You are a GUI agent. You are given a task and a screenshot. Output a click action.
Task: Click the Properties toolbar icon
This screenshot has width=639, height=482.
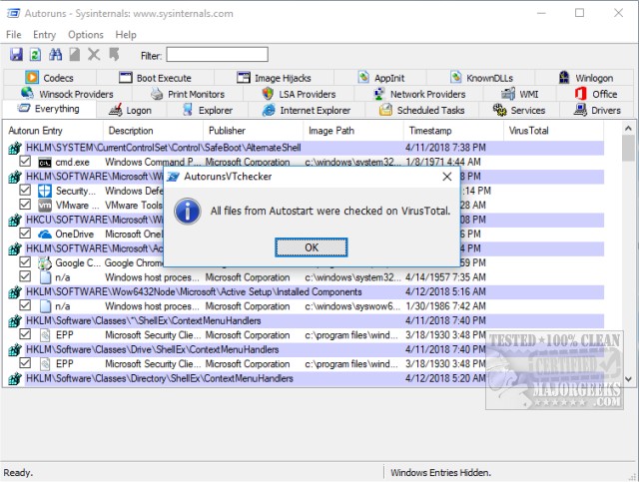[x=74, y=55]
